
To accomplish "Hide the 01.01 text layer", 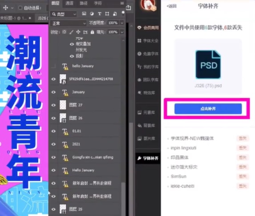I will [53, 131].
